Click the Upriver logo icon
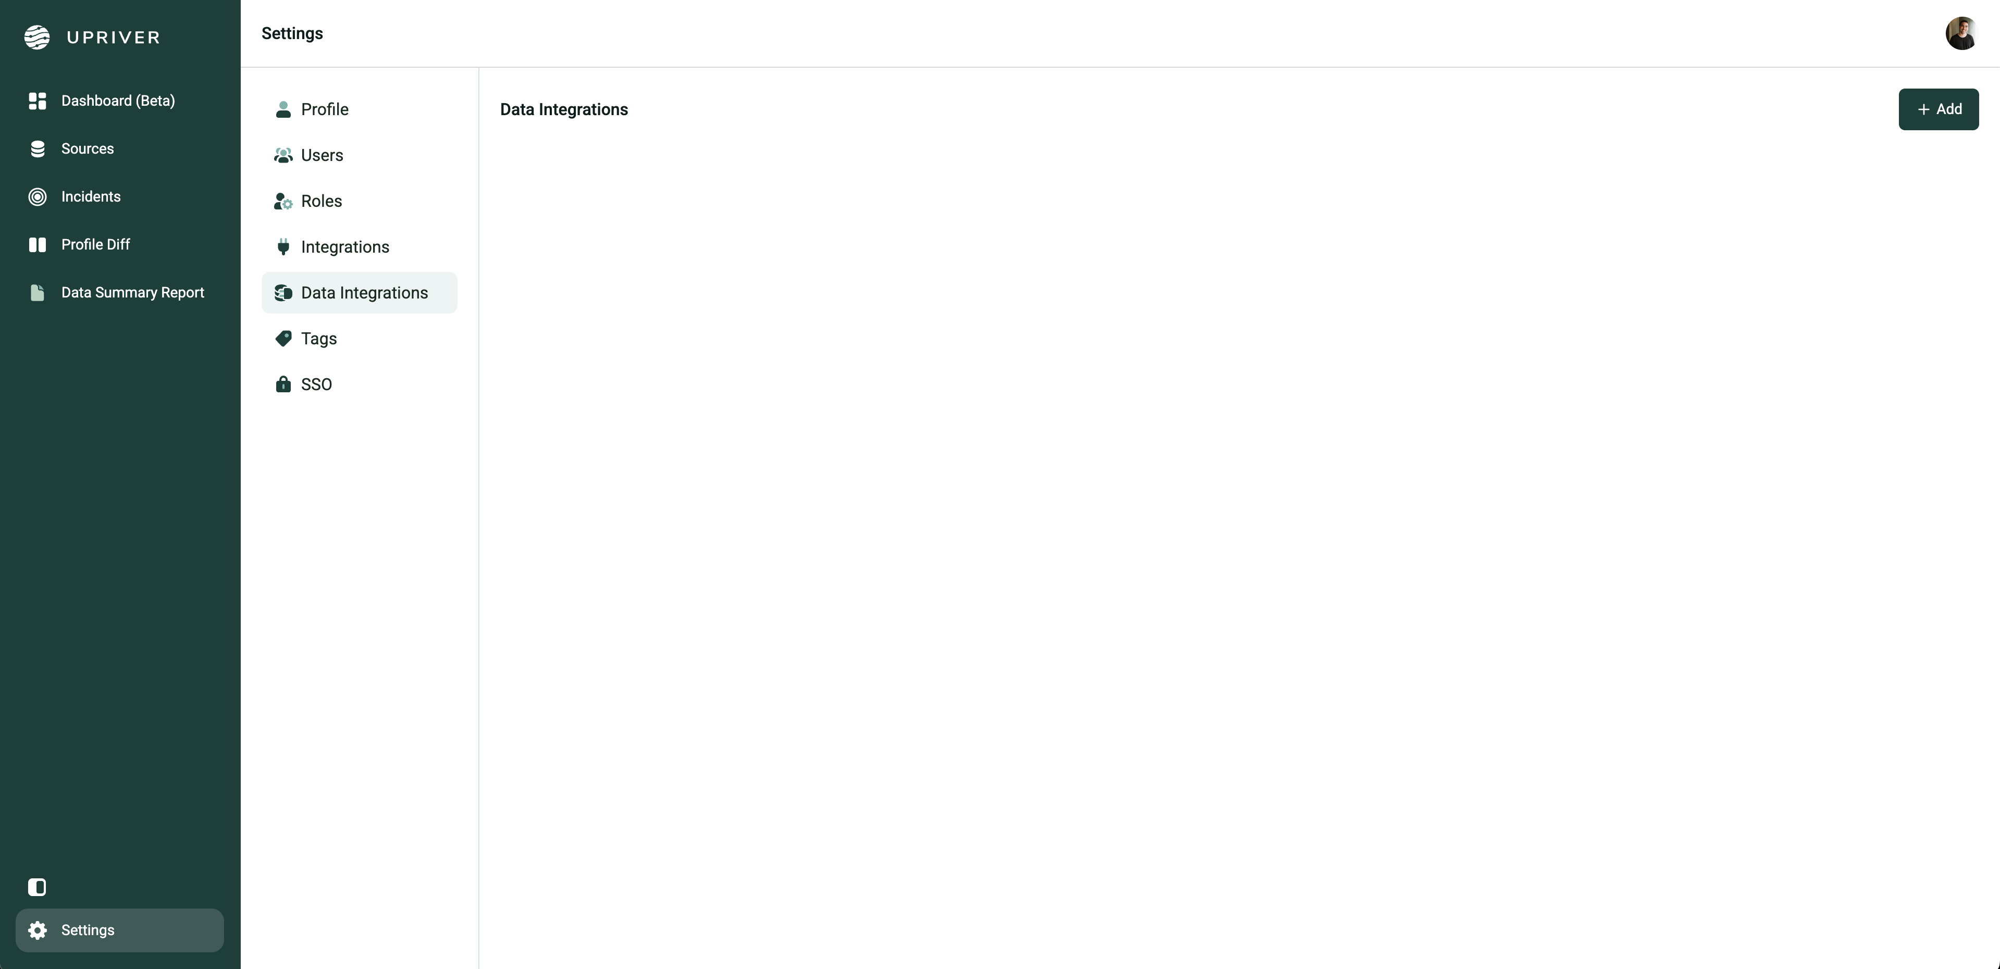 point(36,38)
